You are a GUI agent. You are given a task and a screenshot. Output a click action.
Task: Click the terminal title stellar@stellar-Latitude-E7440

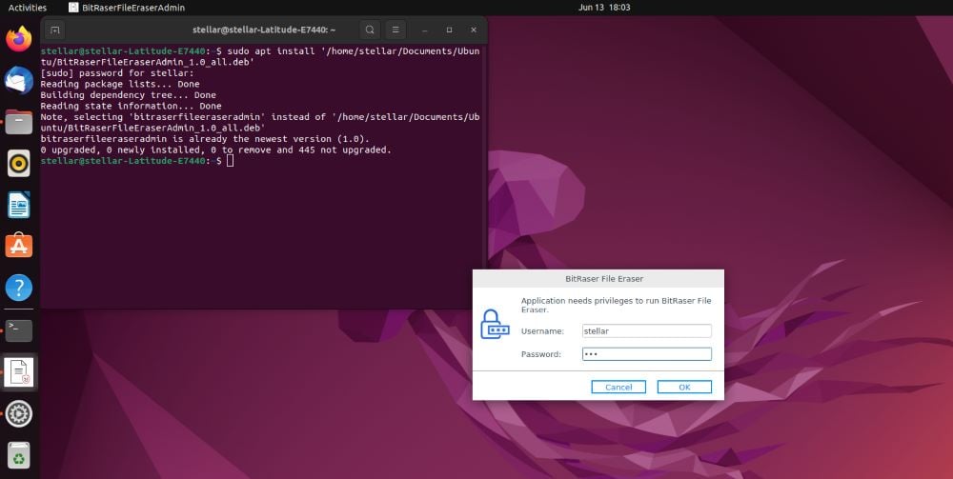(x=264, y=30)
